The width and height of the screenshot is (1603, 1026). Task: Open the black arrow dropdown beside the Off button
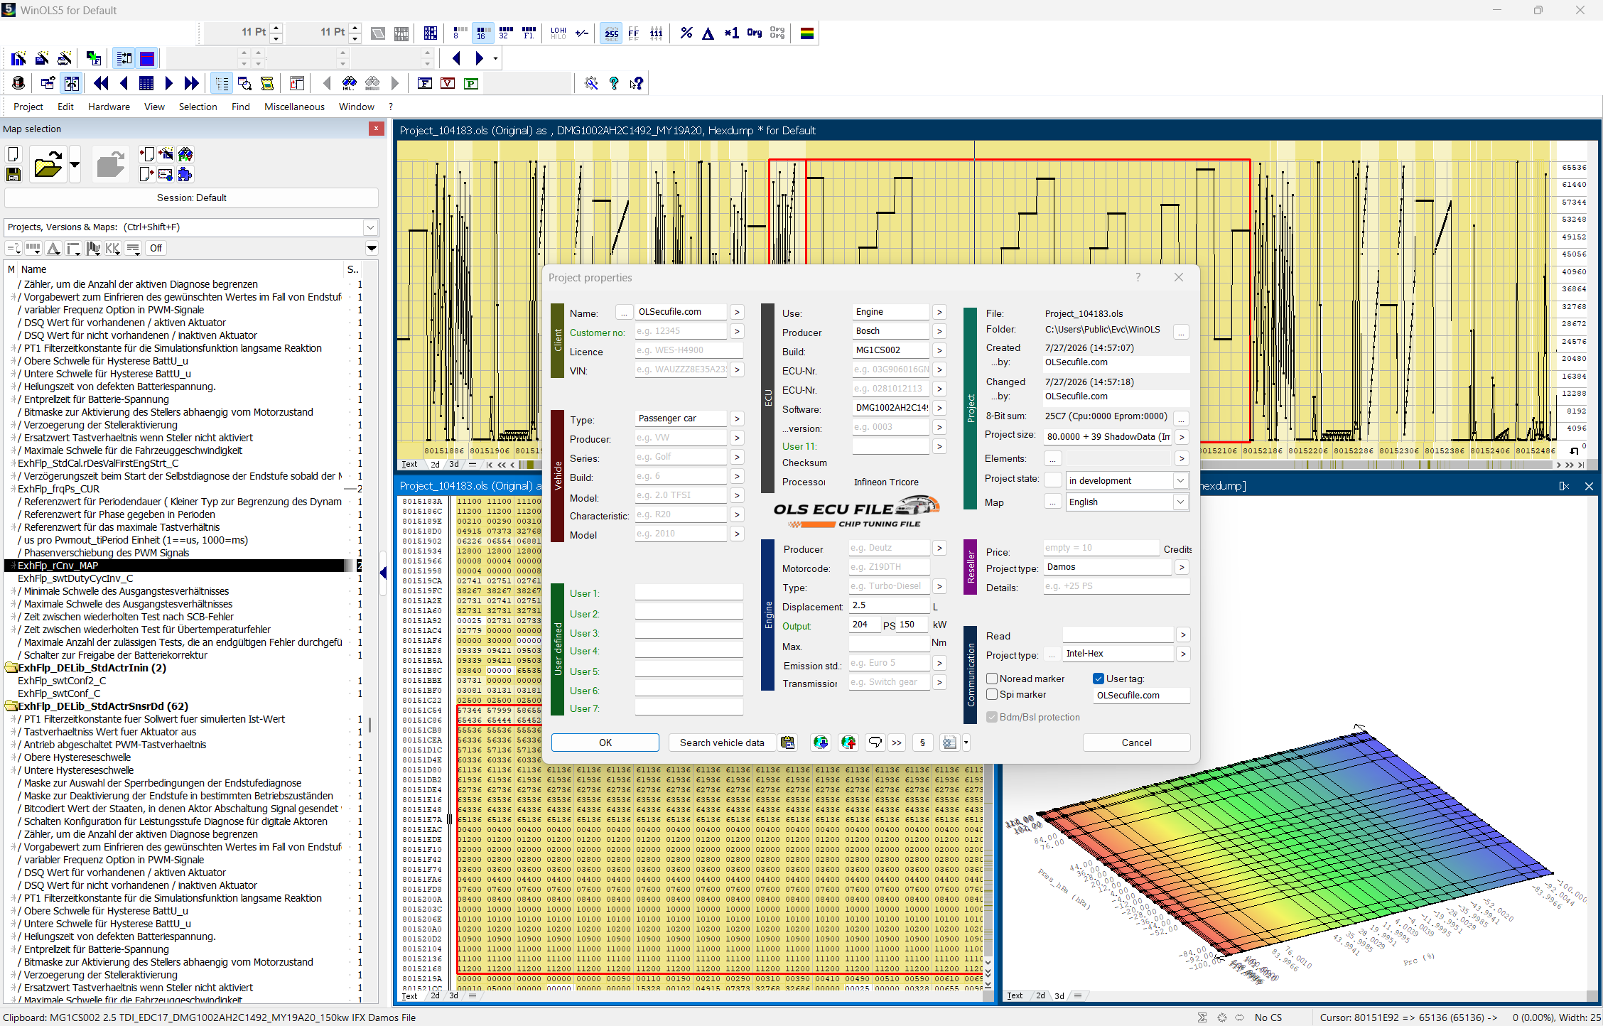(x=372, y=248)
